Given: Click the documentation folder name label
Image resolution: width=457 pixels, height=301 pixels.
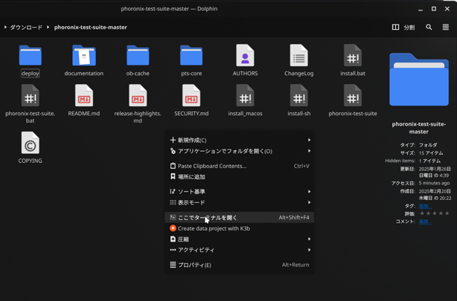Looking at the screenshot, I should tap(84, 73).
